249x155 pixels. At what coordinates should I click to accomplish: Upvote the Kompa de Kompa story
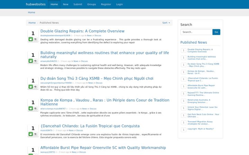tap(31, 108)
